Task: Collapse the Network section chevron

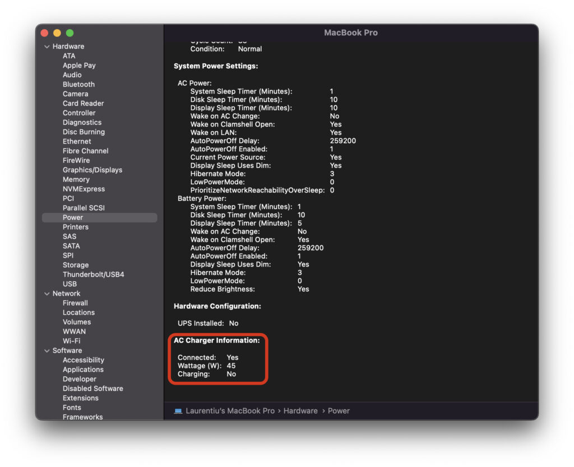Action: pyautogui.click(x=47, y=293)
